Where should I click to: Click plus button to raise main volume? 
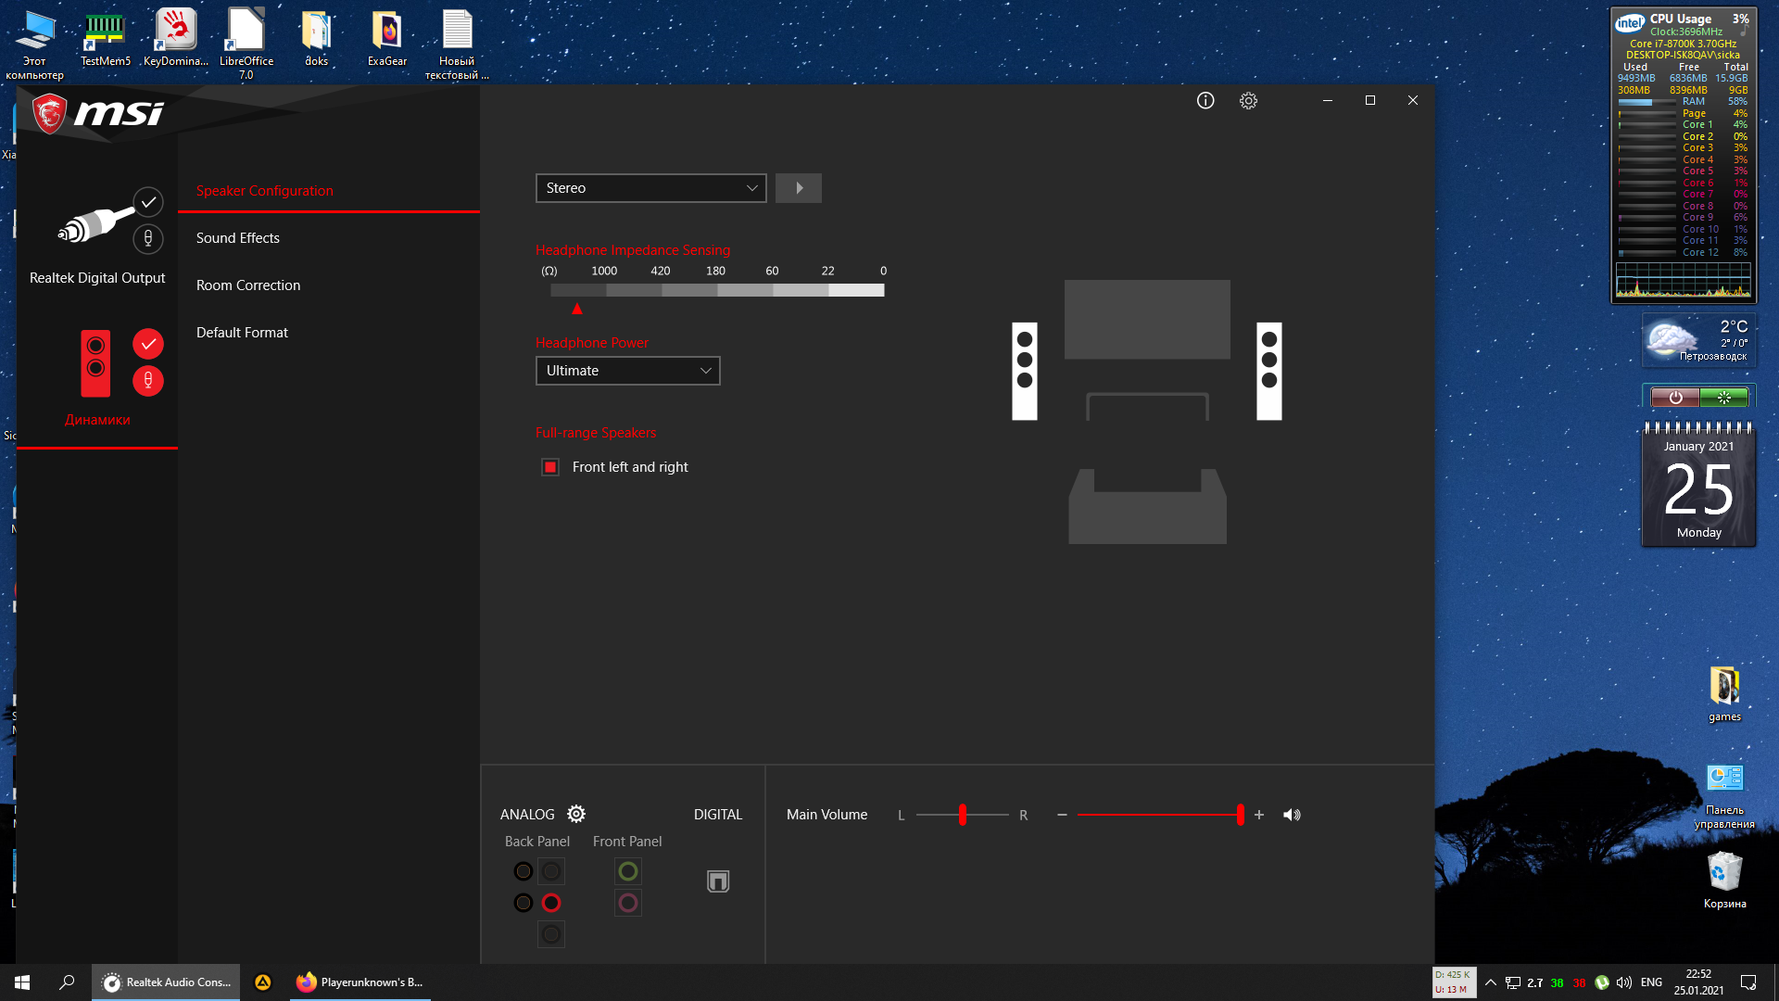1258,815
